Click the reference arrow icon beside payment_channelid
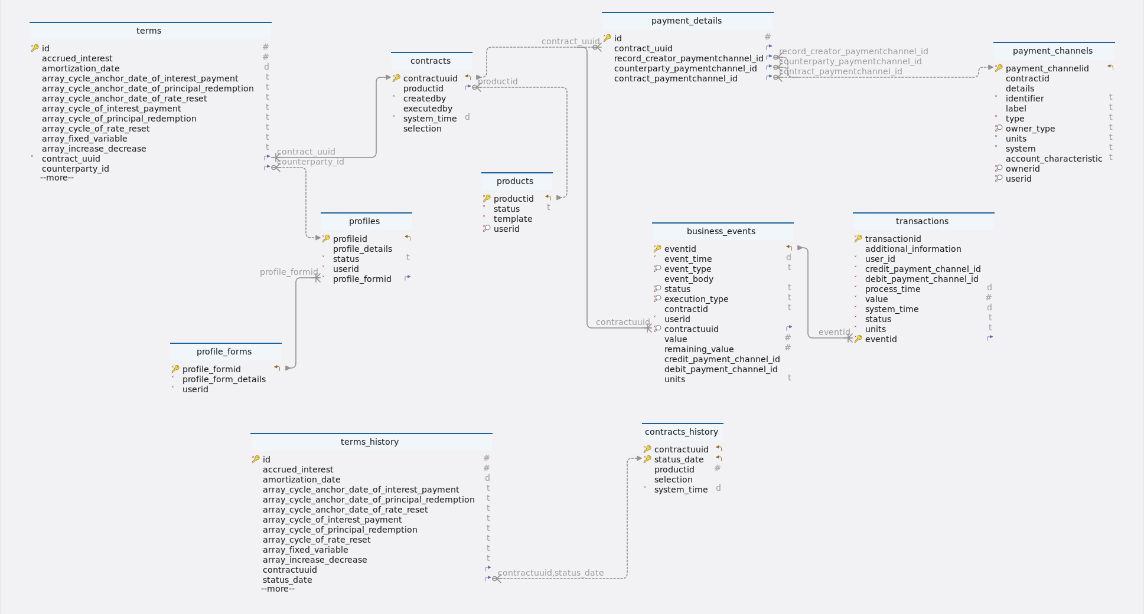The height and width of the screenshot is (614, 1144). [1110, 67]
